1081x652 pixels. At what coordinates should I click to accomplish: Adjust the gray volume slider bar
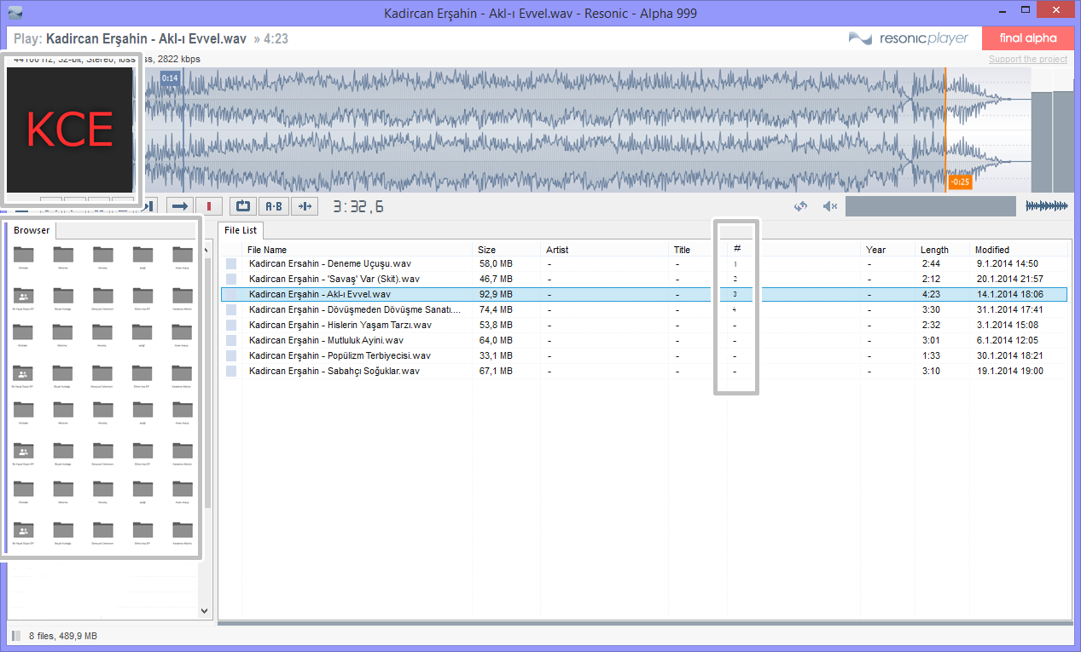[930, 206]
